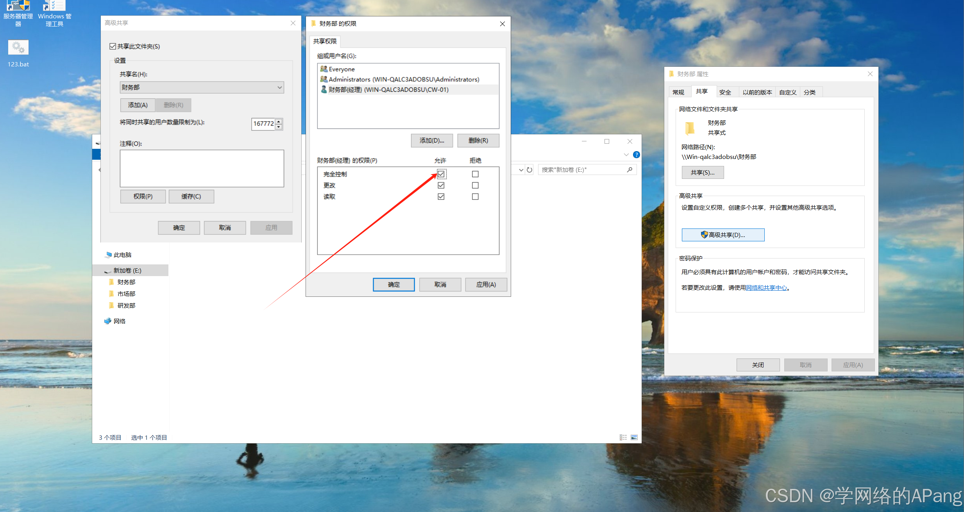This screenshot has height=512, width=964.
Task: Switch to details view icon in status bar
Action: click(623, 437)
